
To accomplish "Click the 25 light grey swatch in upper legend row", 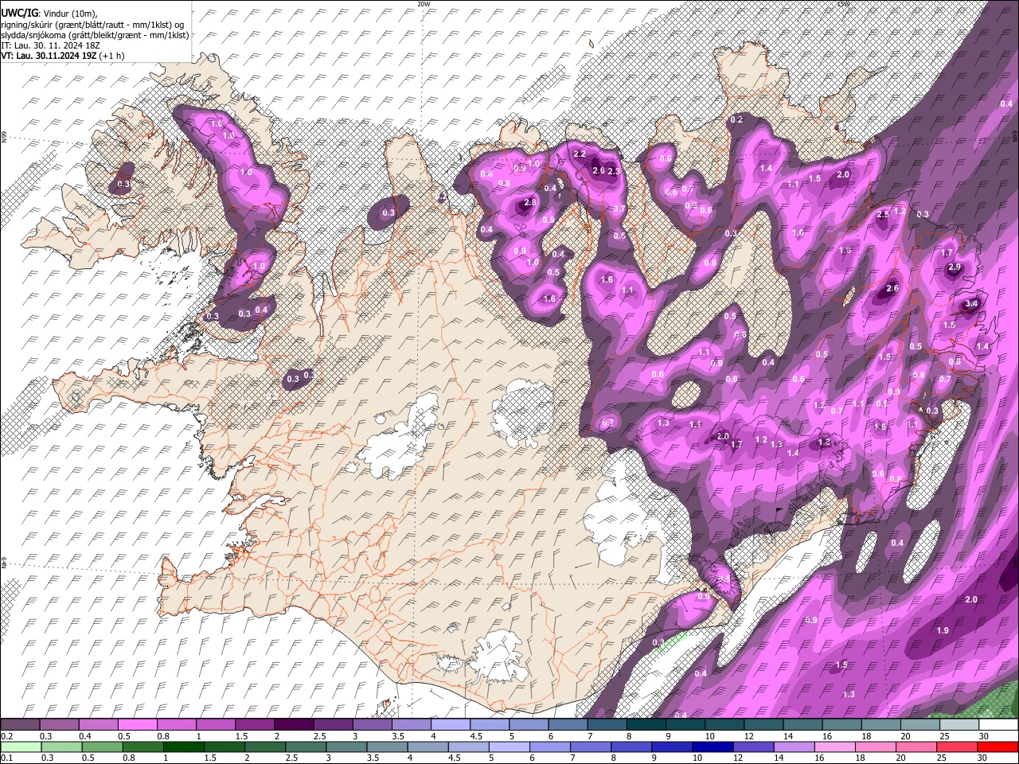I will pos(959,725).
